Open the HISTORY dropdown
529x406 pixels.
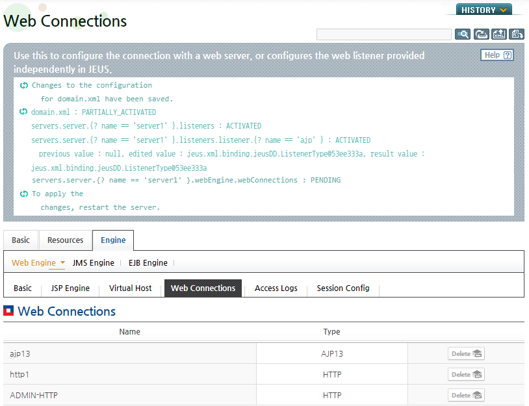tap(484, 10)
